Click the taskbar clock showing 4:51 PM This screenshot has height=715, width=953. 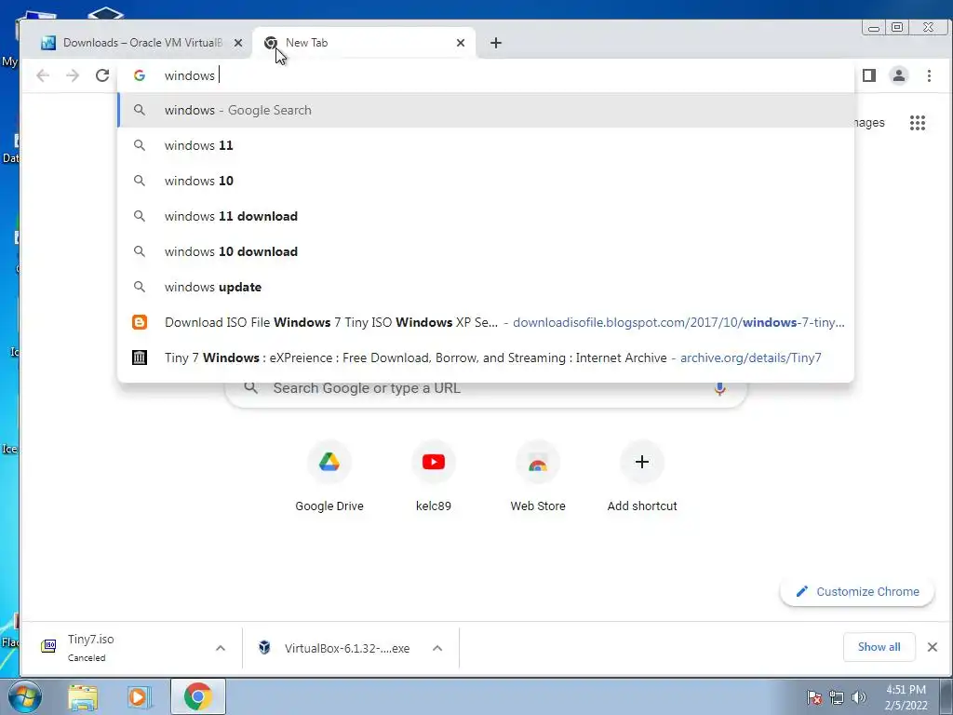pyautogui.click(x=906, y=697)
